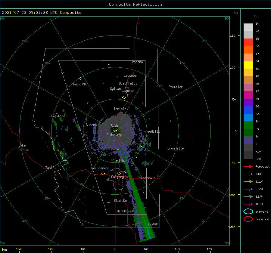
Task: Select the green 22JP arrow legend icon
Action: point(248,196)
